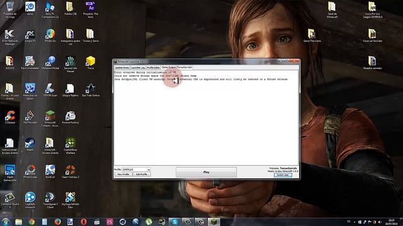
Task: Open the JUEGOS folder icon
Action: (10, 63)
